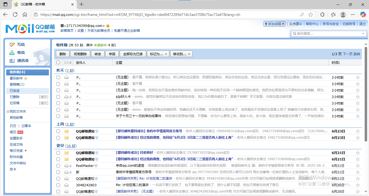Select the 闫老师好 recall email checkbox
Image resolution: width=369 pixels, height=196 pixels.
(x=58, y=153)
